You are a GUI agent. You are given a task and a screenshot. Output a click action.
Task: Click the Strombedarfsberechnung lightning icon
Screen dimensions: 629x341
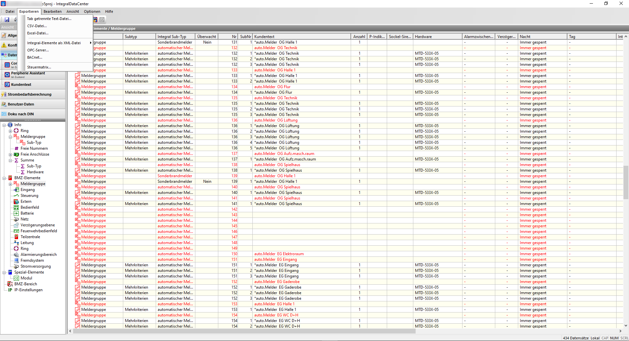[x=4, y=94]
